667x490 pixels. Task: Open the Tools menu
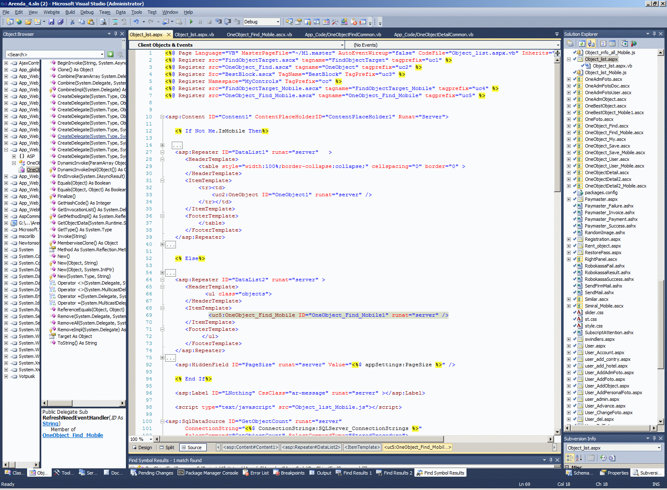click(137, 12)
